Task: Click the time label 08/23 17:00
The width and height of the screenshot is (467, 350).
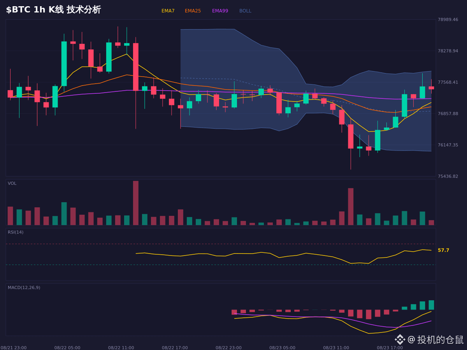Action: (390, 348)
